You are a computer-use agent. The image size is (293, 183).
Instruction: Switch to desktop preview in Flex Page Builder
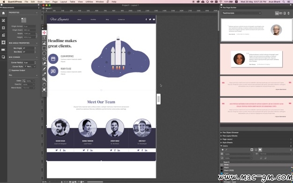(x=277, y=13)
